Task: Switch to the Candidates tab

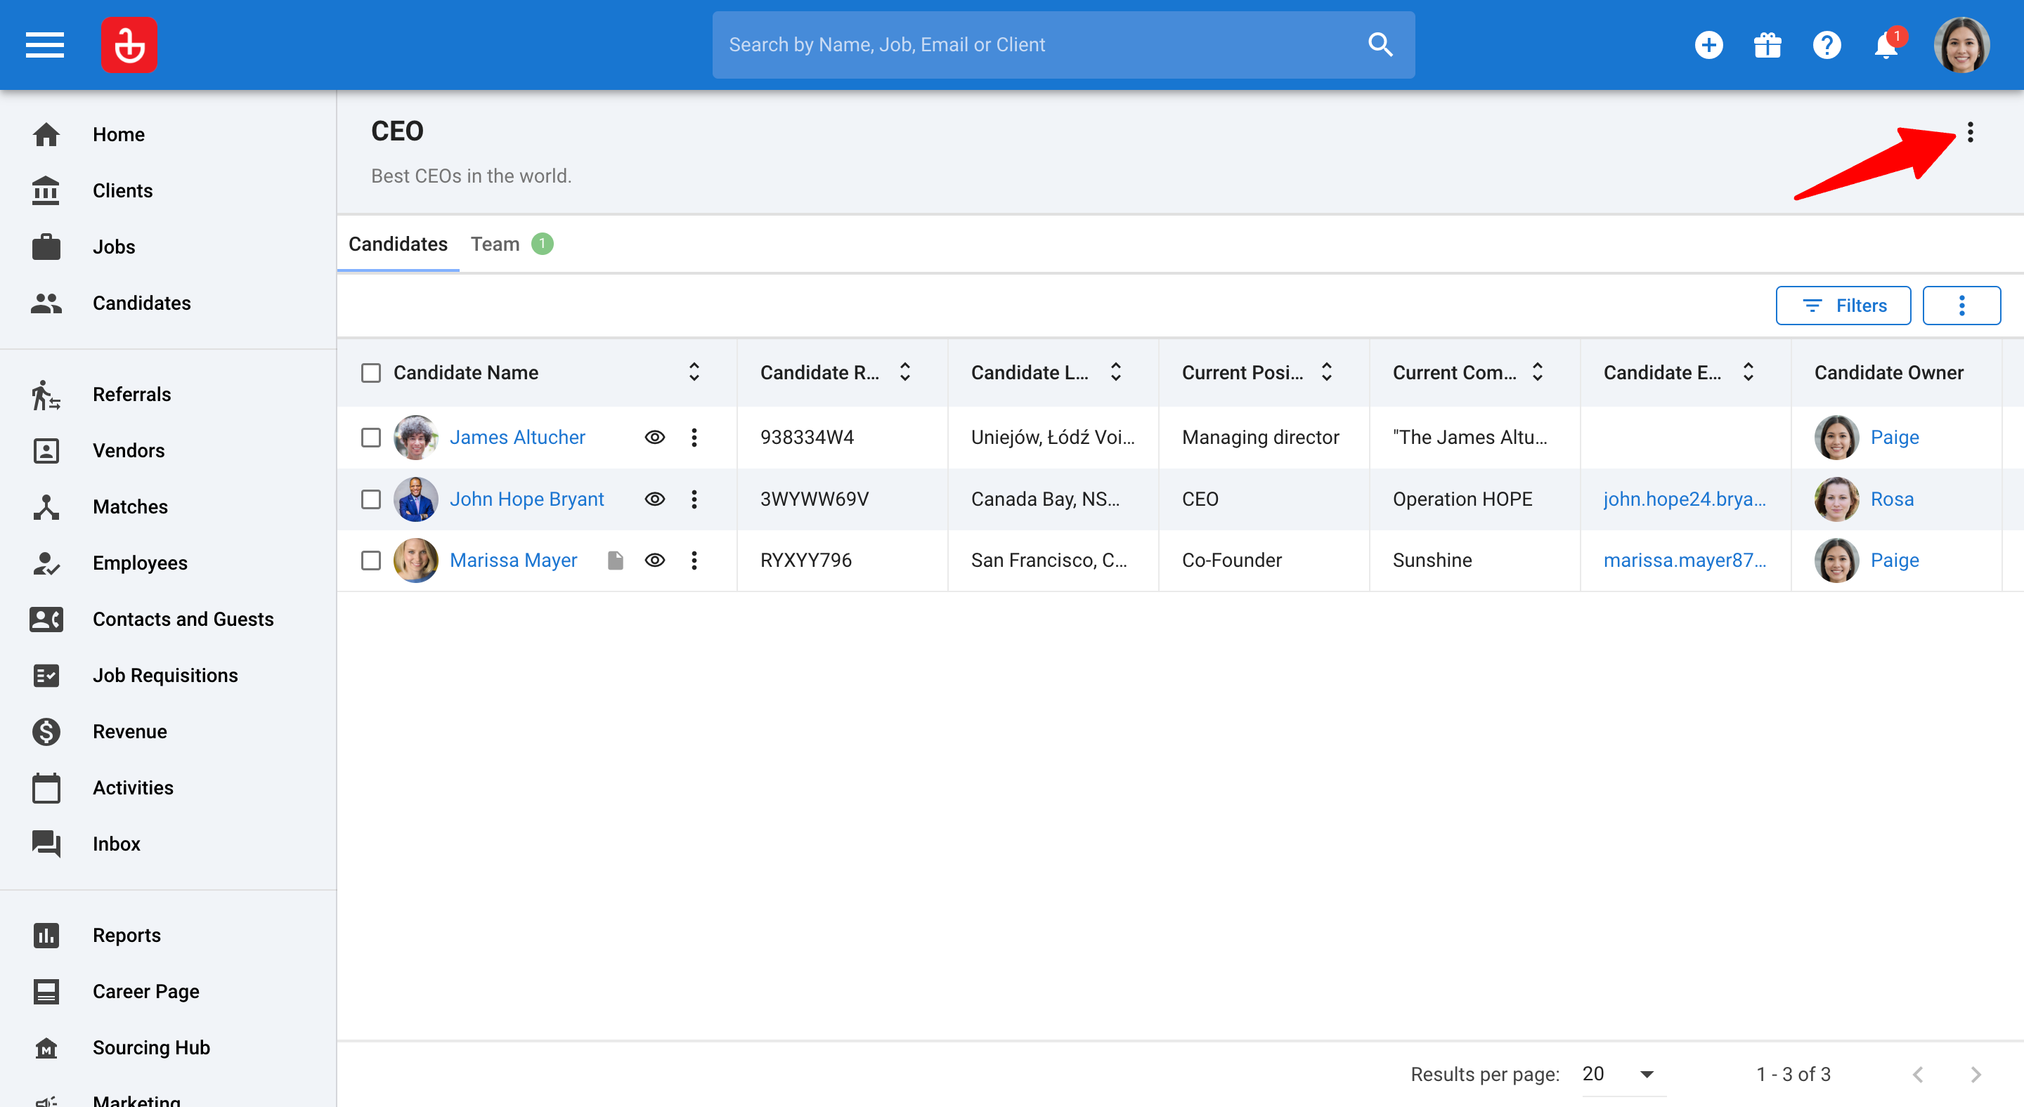Action: point(398,244)
